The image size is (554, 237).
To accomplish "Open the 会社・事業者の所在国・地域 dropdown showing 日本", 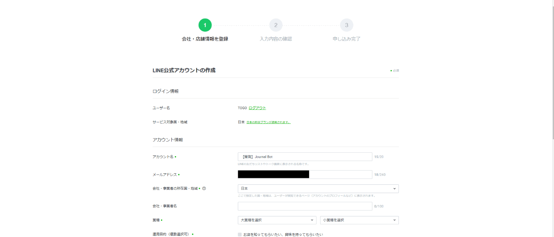I will tap(318, 189).
